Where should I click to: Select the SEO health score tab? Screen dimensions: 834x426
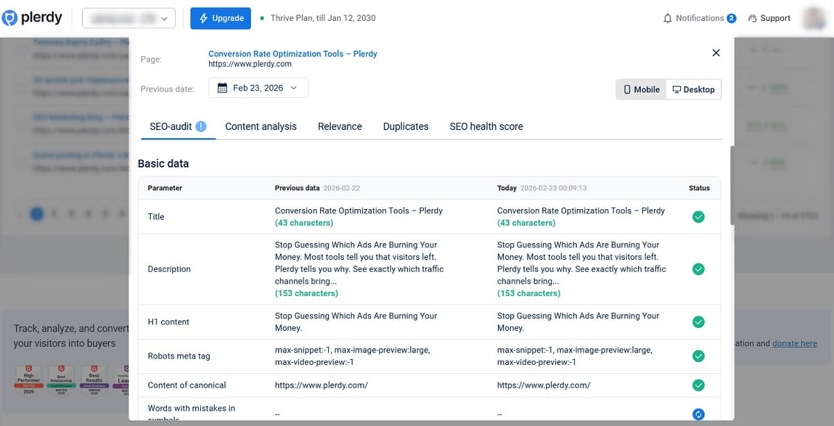486,126
